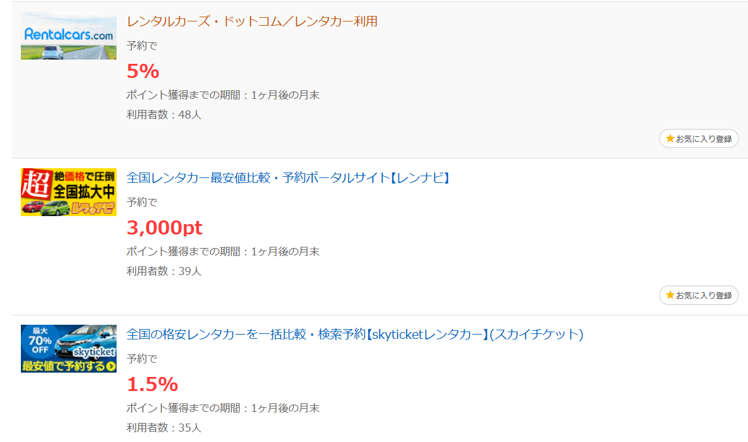Add レンナビ to favorites with お気に入り登録
Screen dimensions: 748x442
[x=699, y=295]
